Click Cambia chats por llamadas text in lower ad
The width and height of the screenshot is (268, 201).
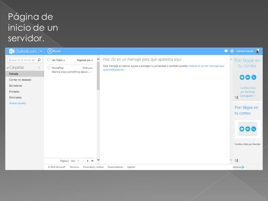point(248,144)
